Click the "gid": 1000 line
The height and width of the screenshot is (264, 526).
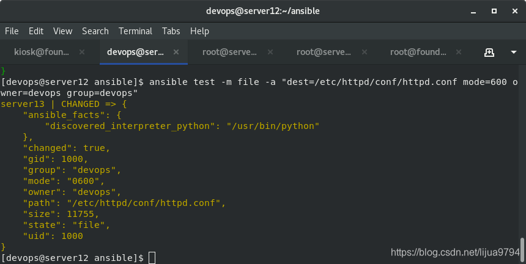(55, 159)
